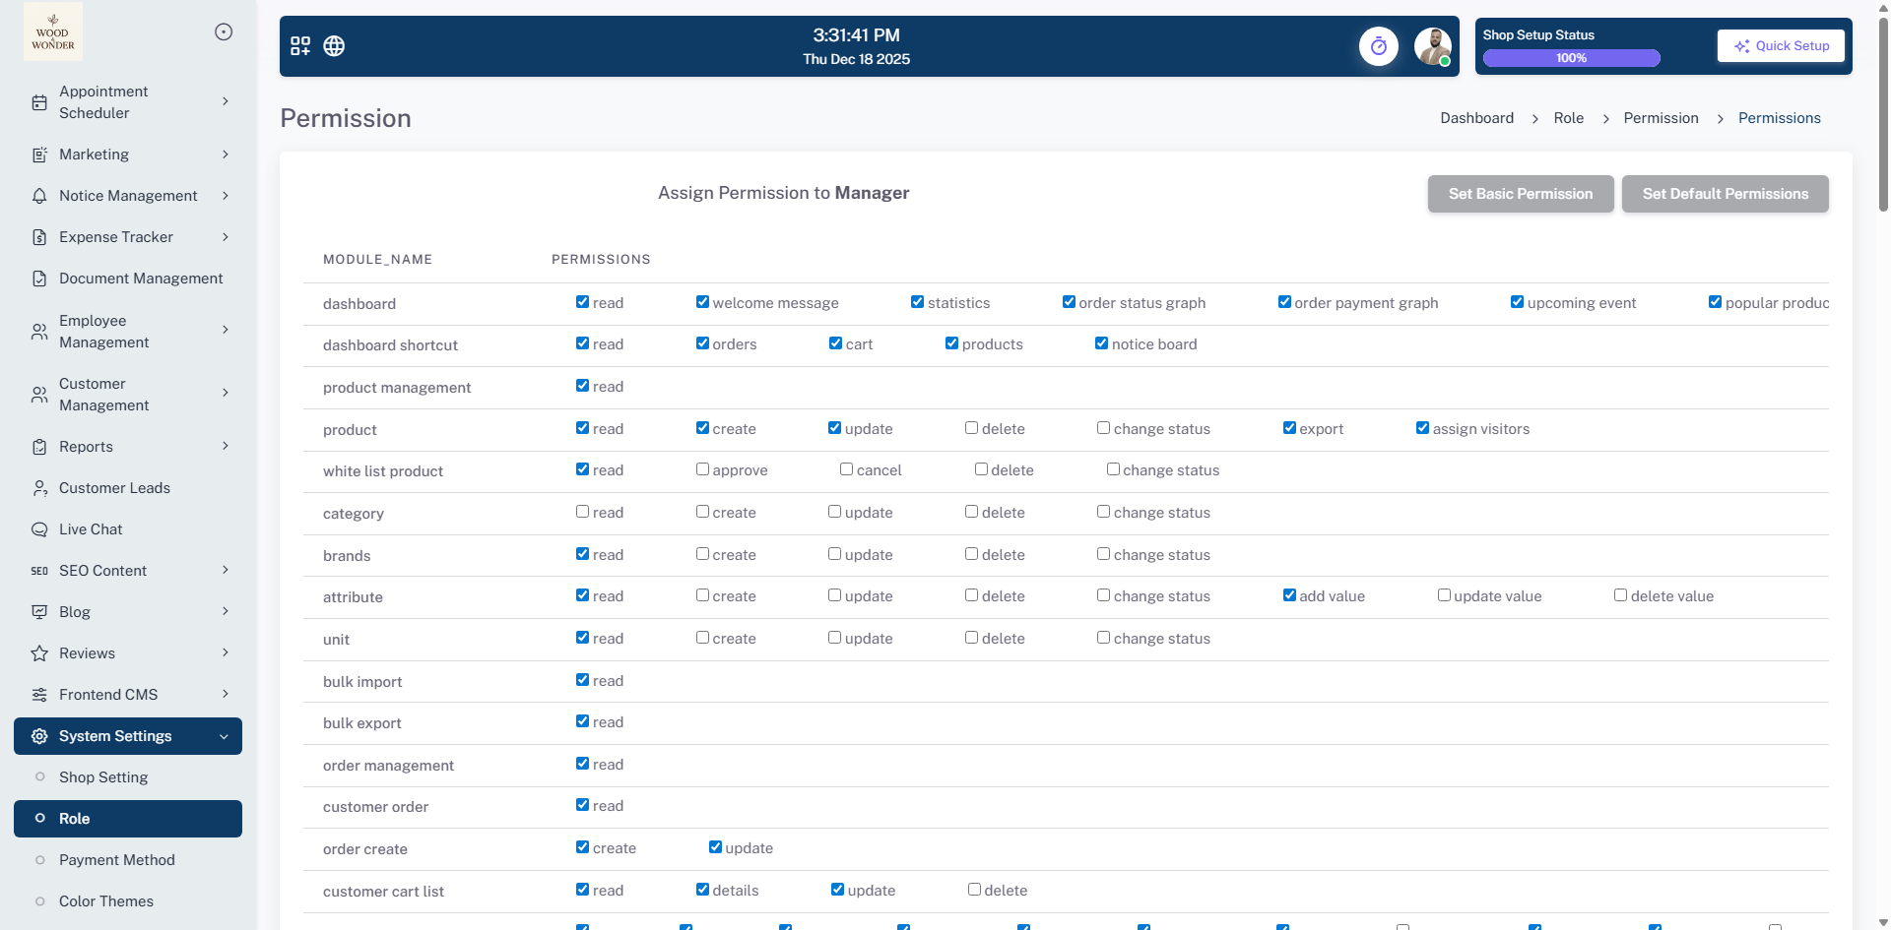Enable delete permission for product
The width and height of the screenshot is (1891, 930).
point(971,428)
